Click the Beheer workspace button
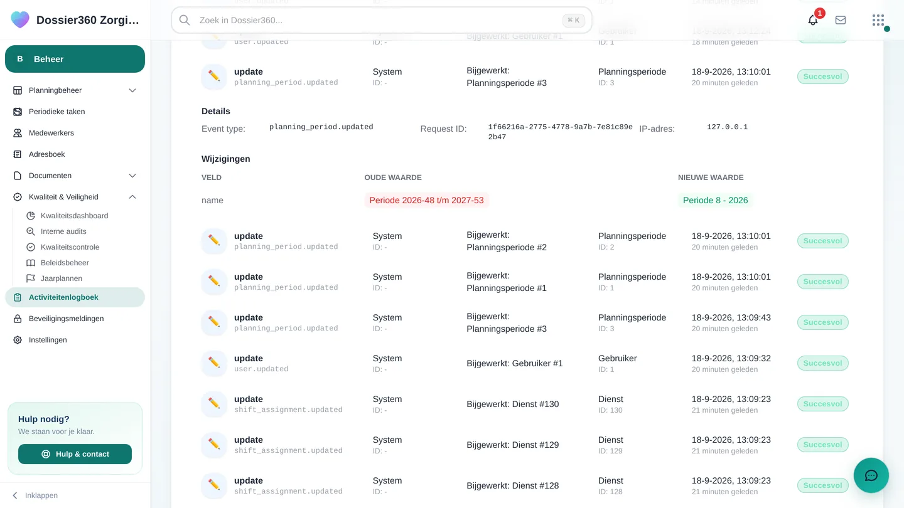Image resolution: width=904 pixels, height=508 pixels. tap(75, 59)
